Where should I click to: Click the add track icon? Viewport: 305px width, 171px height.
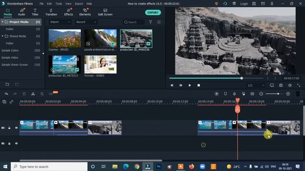point(4,102)
